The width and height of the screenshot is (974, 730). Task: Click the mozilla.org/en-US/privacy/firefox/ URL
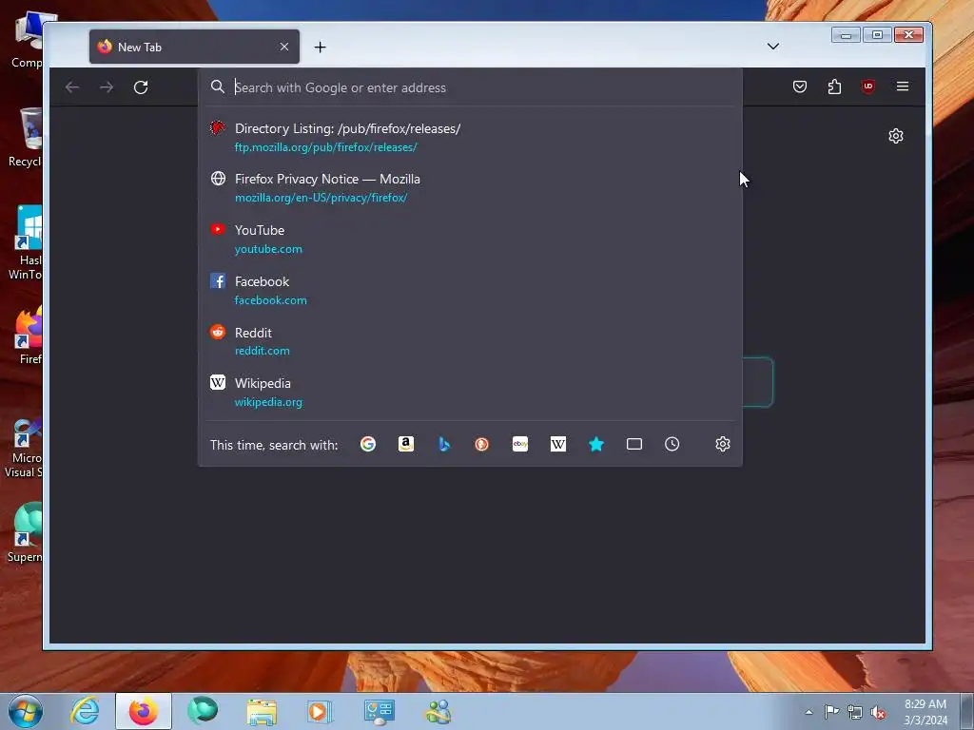tap(321, 198)
